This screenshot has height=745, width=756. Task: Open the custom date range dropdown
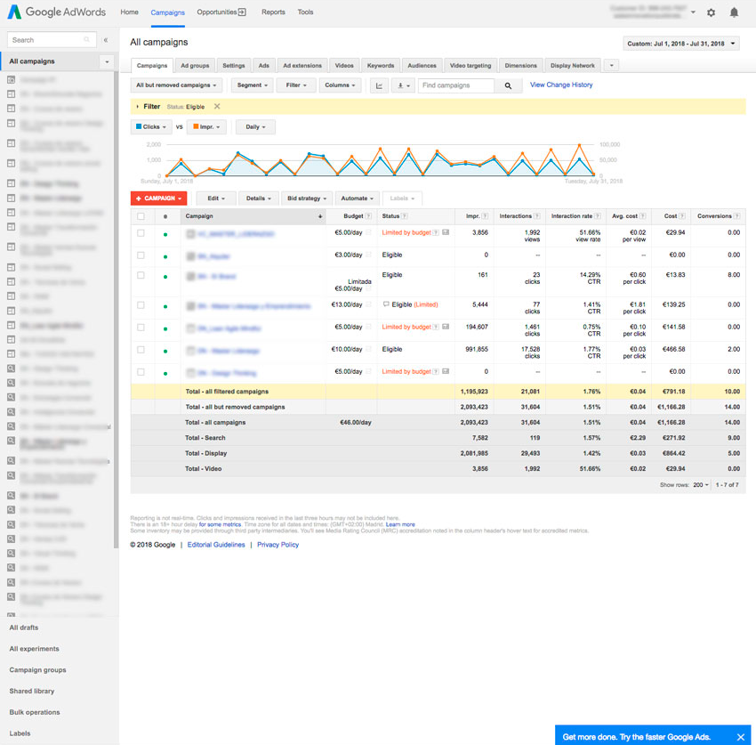point(681,44)
